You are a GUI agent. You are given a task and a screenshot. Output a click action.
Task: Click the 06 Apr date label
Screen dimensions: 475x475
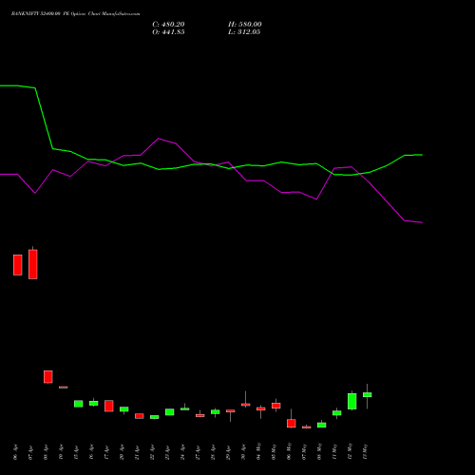click(16, 452)
